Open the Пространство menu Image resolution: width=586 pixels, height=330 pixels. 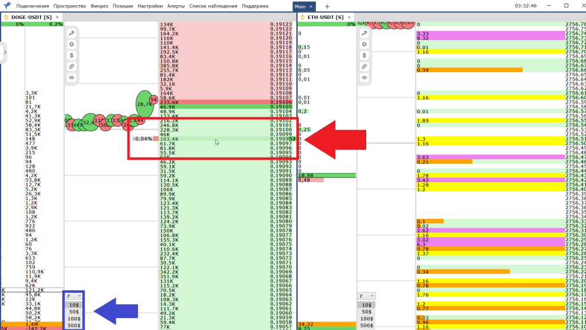click(69, 6)
